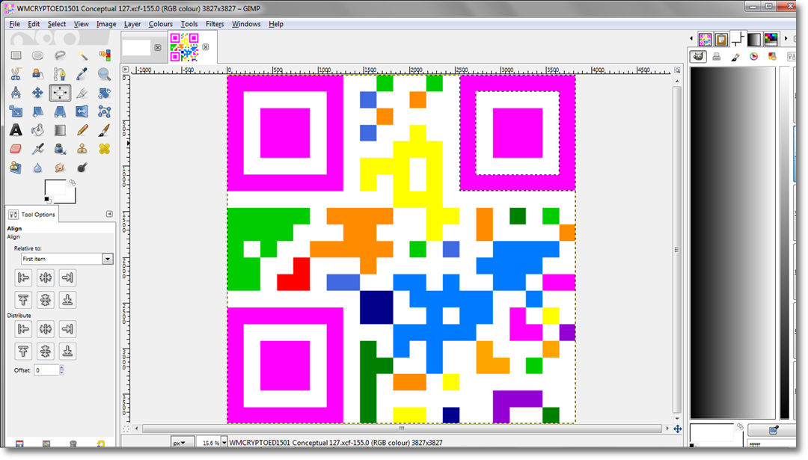
Task: Distribute horizontal centres of targets
Action: click(x=46, y=328)
